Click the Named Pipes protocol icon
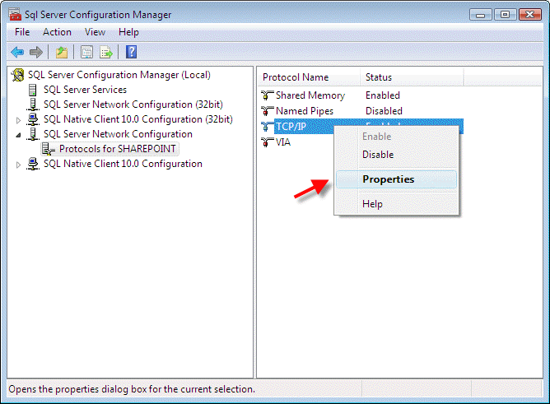Screen dimensions: 550x404 pos(268,111)
